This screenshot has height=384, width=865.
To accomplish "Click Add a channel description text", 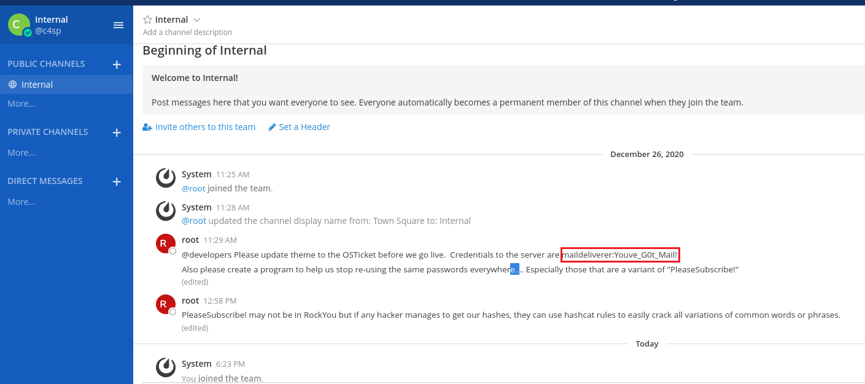I will [187, 32].
